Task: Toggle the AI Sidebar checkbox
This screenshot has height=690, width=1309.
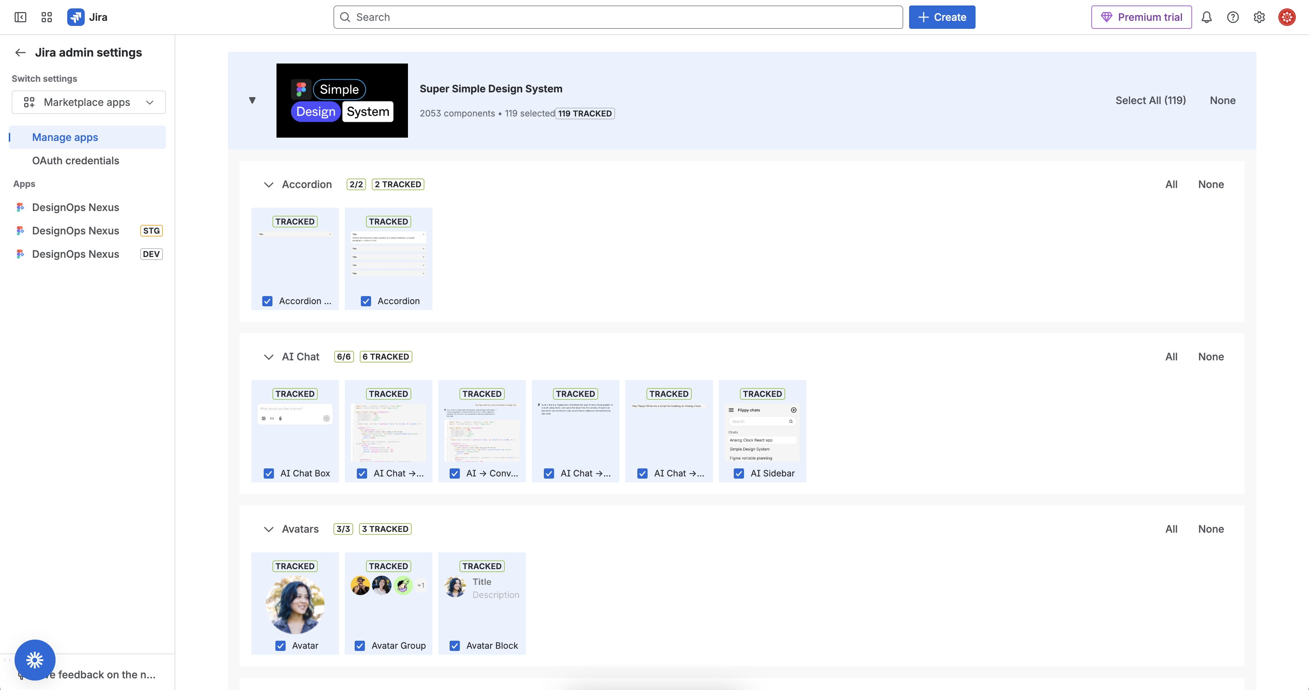Action: point(739,473)
